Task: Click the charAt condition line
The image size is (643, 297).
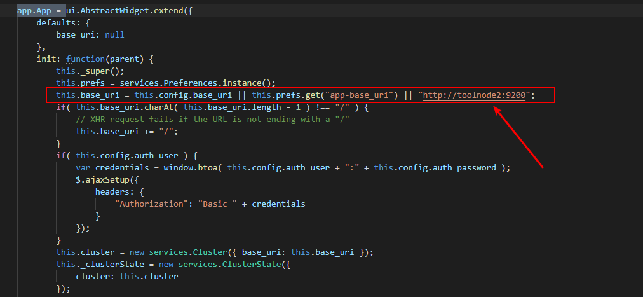Action: coord(213,107)
